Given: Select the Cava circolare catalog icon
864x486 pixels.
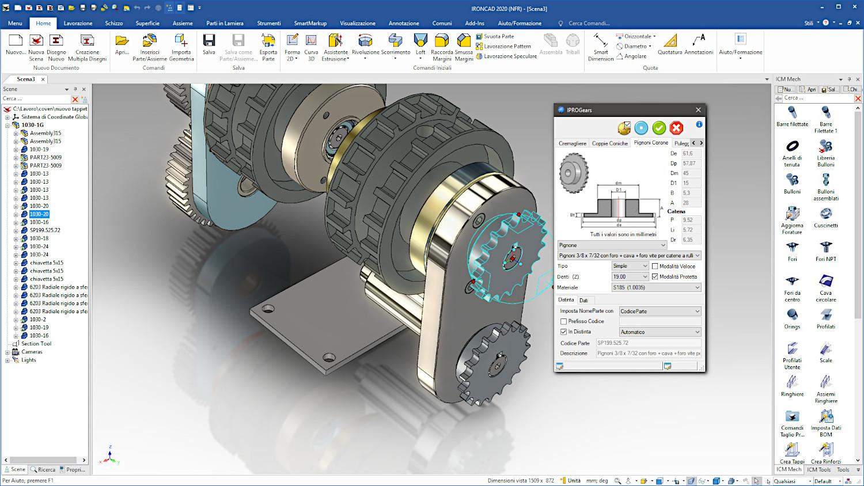Looking at the screenshot, I should tap(825, 282).
